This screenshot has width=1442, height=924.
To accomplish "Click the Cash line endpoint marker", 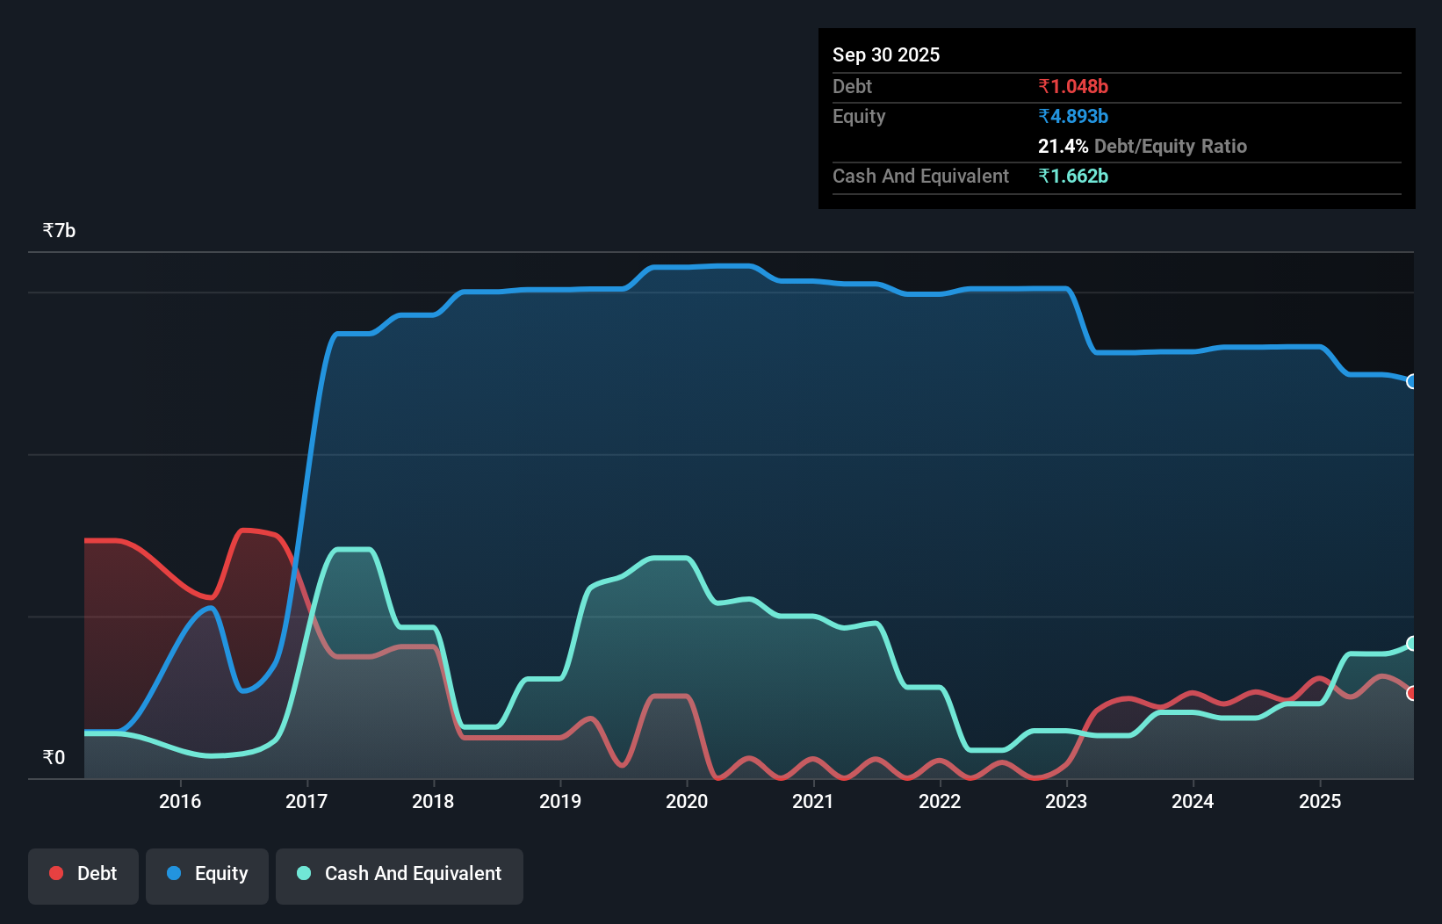I will tap(1410, 642).
